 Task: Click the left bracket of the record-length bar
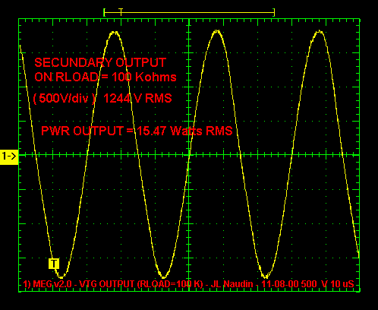click(104, 12)
